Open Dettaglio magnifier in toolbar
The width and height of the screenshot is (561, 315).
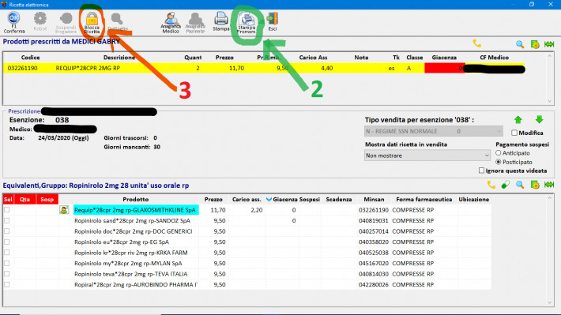[118, 21]
